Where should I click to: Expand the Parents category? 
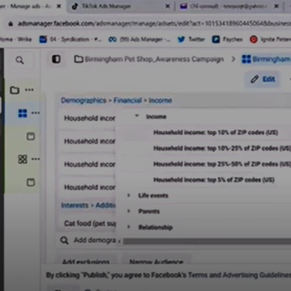pyautogui.click(x=129, y=211)
